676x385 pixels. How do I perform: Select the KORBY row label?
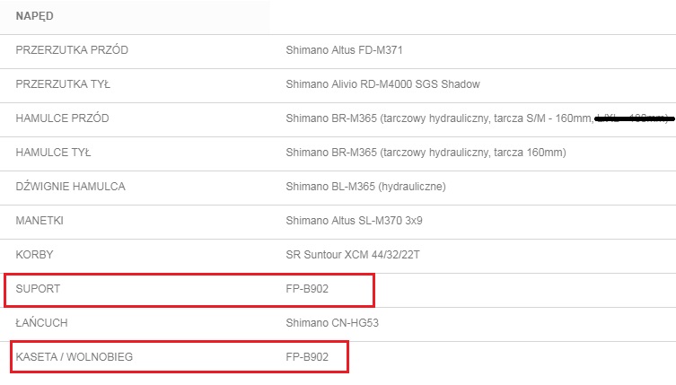pos(34,255)
